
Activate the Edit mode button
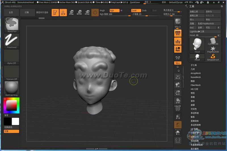[x=55, y=12]
